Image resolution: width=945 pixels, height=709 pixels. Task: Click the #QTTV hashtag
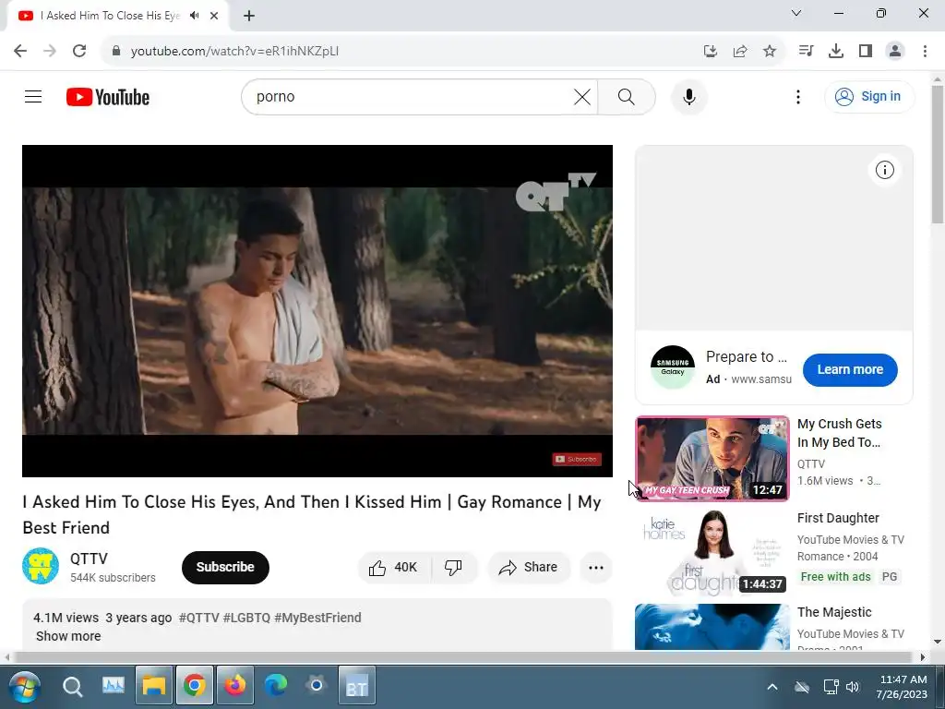[x=199, y=618]
